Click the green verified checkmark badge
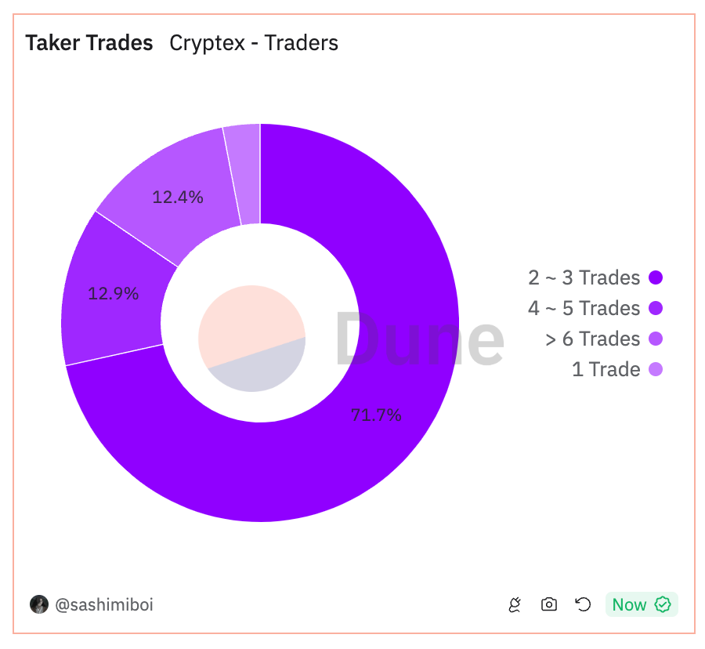Screen dimensions: 705x649 click(663, 604)
